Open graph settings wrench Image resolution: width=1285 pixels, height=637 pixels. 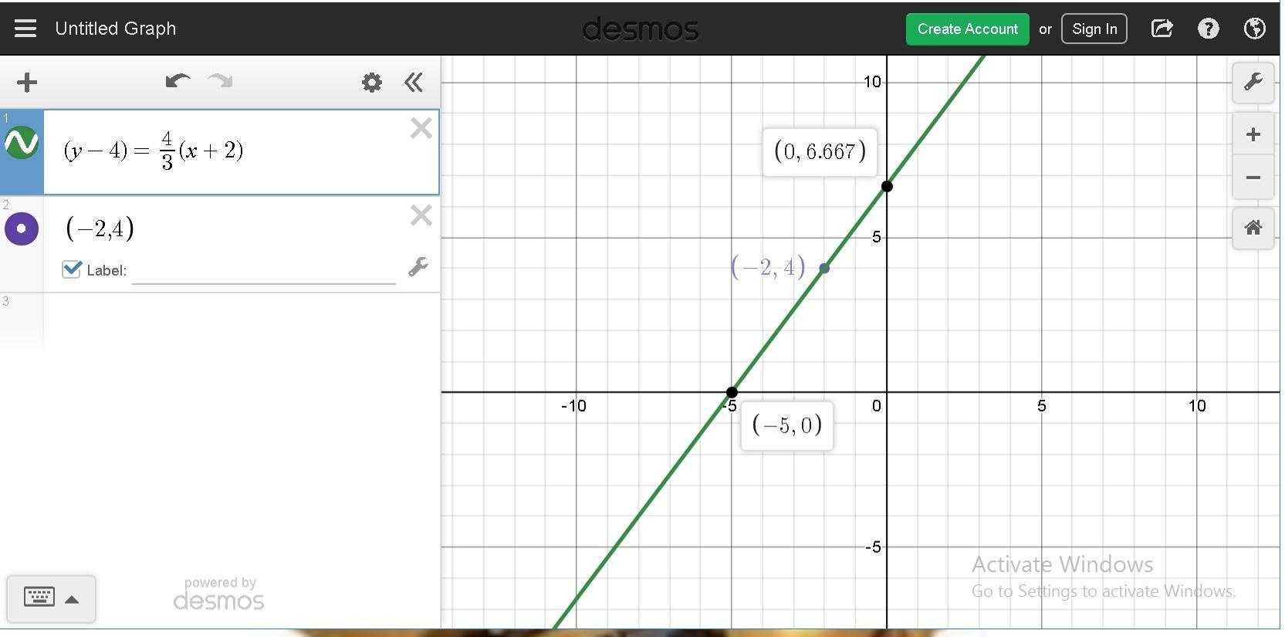[1253, 82]
